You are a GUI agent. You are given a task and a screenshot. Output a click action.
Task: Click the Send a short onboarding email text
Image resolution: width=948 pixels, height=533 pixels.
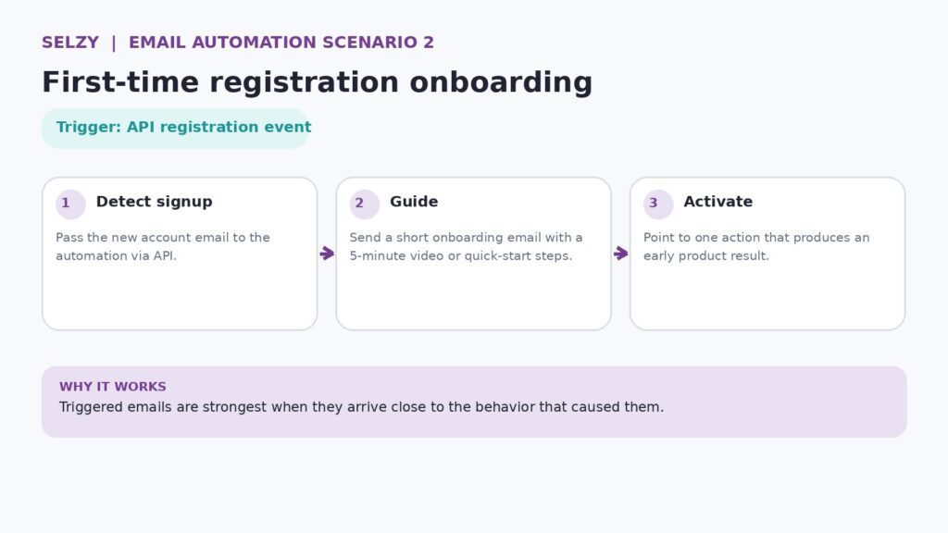tap(467, 246)
